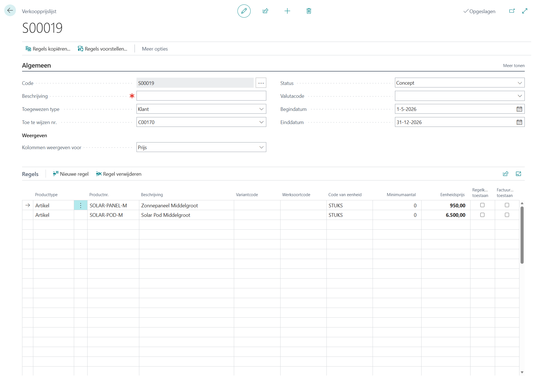This screenshot has height=385, width=553.
Task: Click Regels kopiëren action
Action: pyautogui.click(x=48, y=49)
